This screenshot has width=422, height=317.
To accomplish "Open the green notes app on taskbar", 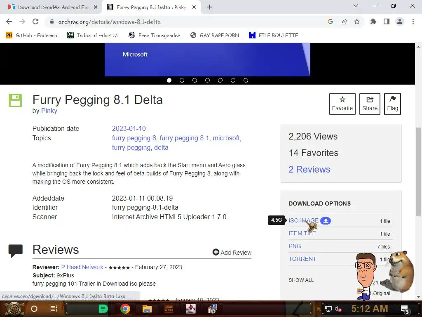I will click(x=103, y=309).
